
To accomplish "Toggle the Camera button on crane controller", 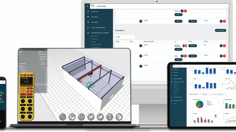I will coord(23,88).
